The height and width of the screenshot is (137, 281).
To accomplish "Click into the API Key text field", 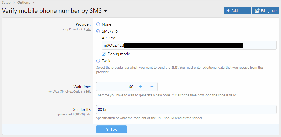I will click(259, 45).
